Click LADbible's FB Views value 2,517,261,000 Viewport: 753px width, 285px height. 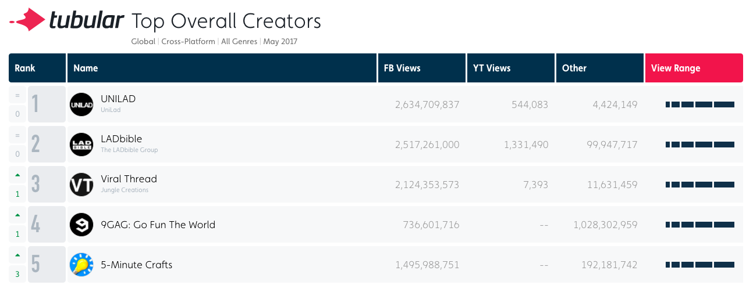tap(427, 145)
